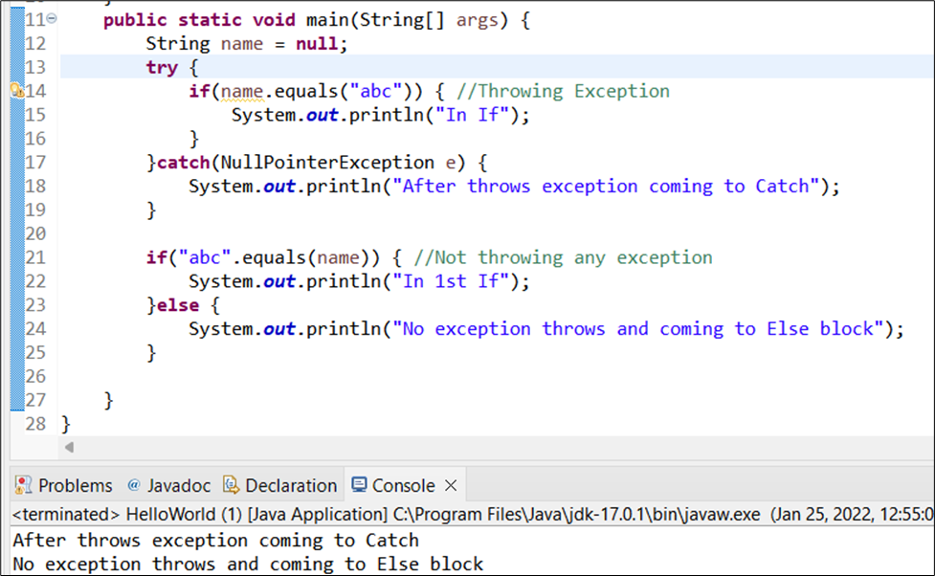The width and height of the screenshot is (935, 576).
Task: Click the '//Throwing Exception' comment
Action: click(563, 91)
